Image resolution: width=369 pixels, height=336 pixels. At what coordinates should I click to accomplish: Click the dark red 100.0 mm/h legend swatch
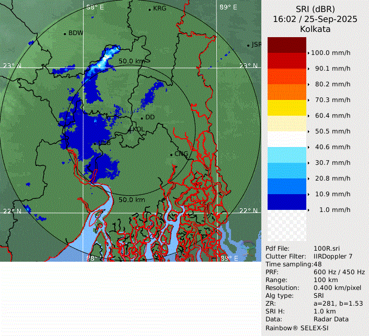click(x=286, y=45)
